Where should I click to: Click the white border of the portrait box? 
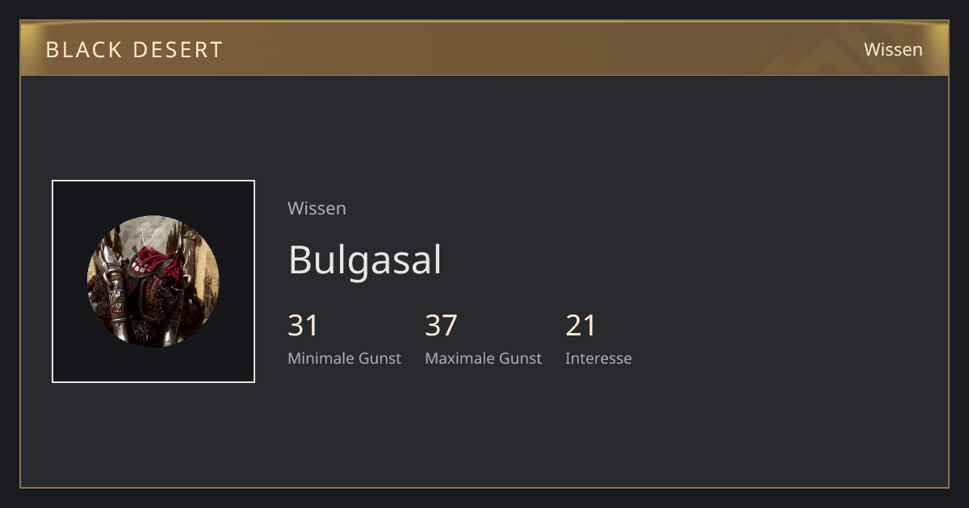(153, 181)
